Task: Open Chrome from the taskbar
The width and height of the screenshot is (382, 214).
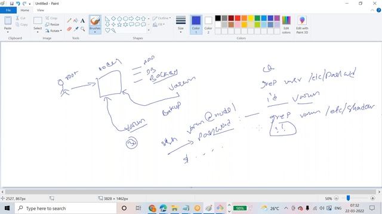Action: click(152, 208)
